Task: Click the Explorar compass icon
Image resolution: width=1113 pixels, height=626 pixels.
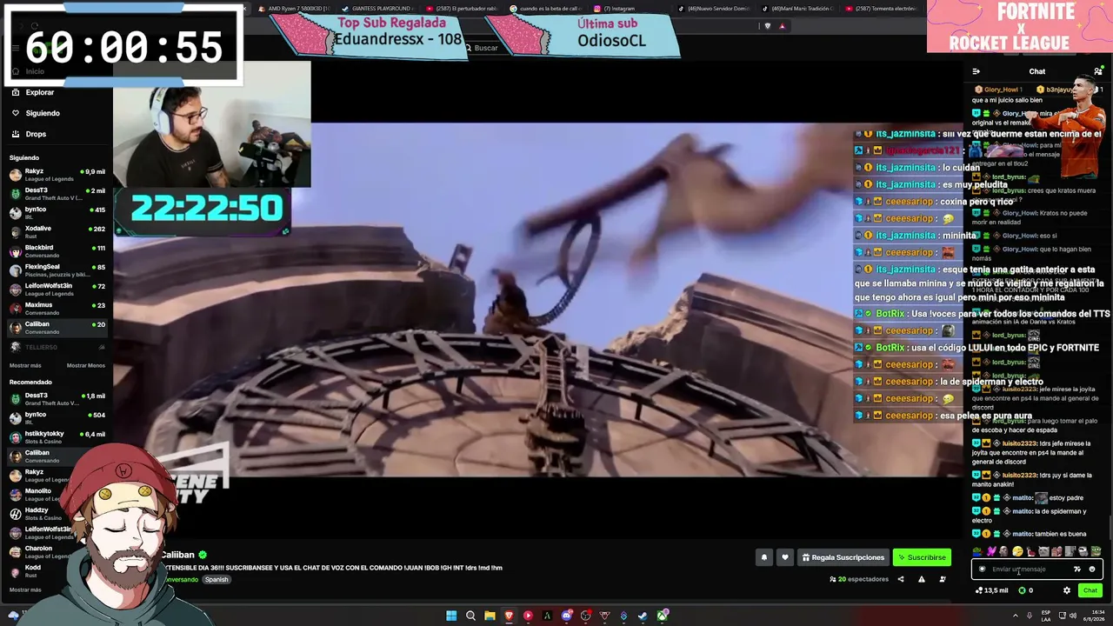Action: pyautogui.click(x=16, y=92)
